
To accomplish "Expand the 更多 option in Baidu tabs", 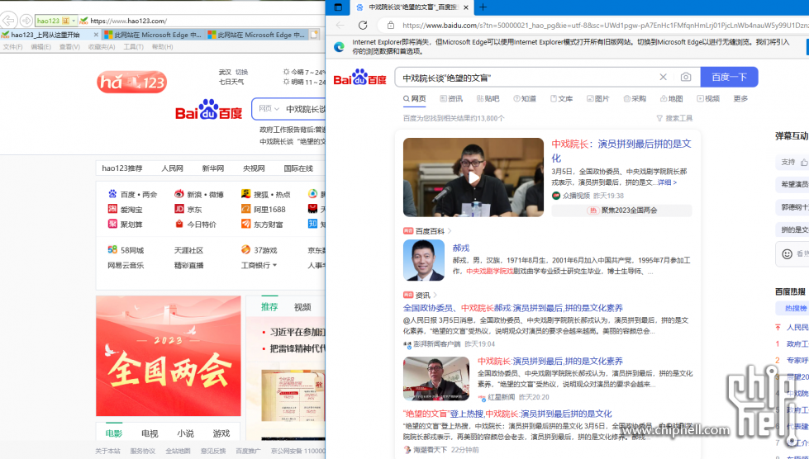I will (x=740, y=98).
